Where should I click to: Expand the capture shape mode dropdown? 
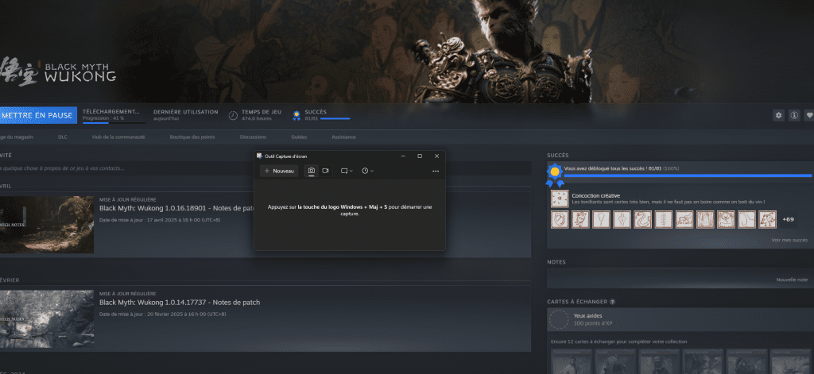346,171
